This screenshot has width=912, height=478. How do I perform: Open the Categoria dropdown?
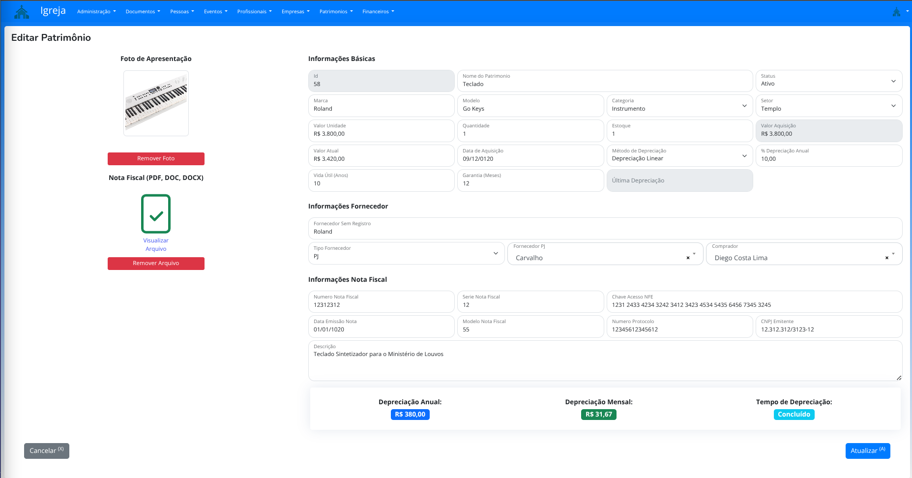click(679, 106)
